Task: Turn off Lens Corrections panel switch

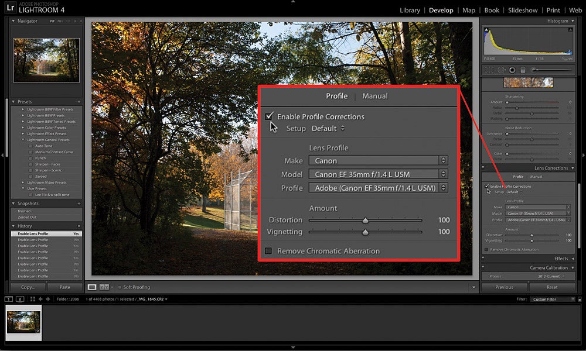Action: (483, 168)
